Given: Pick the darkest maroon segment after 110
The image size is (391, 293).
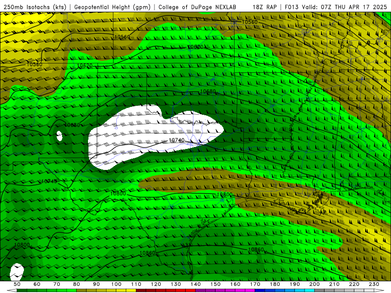Looking at the screenshot, I should [x=141, y=291].
